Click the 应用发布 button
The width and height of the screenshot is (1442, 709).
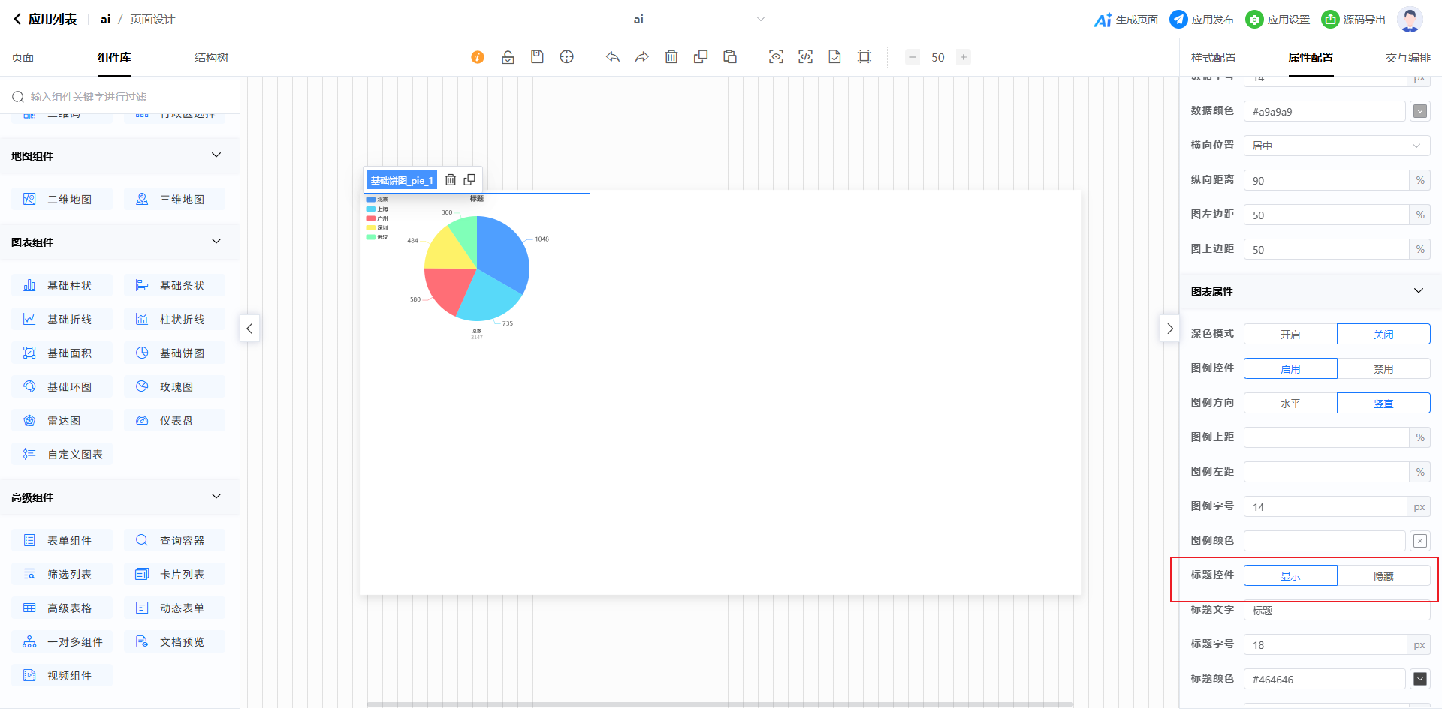1202,20
